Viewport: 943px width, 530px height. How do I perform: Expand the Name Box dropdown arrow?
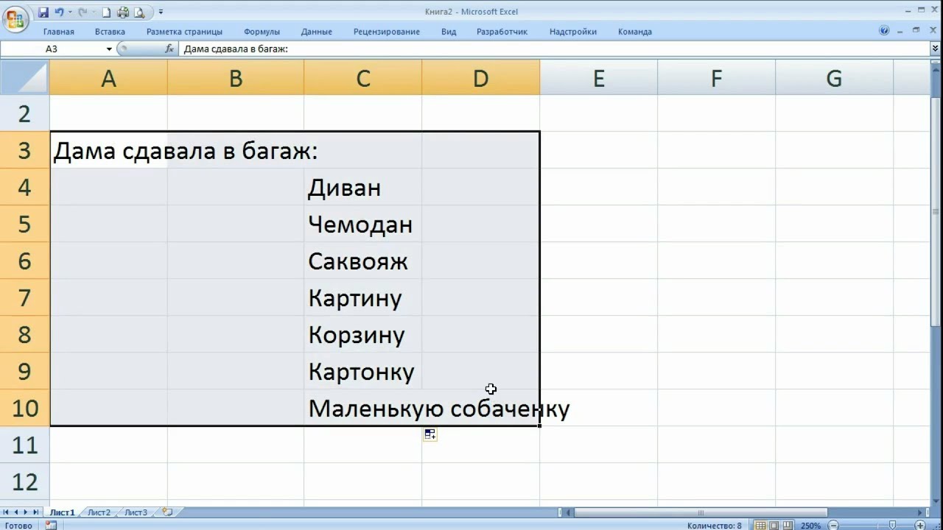[x=109, y=49]
